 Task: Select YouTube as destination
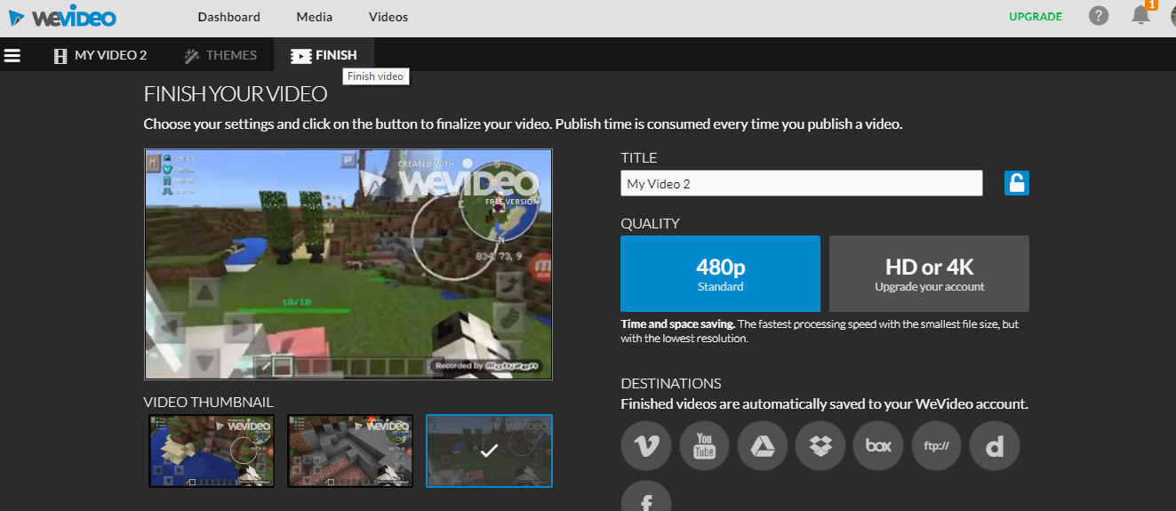coord(704,446)
